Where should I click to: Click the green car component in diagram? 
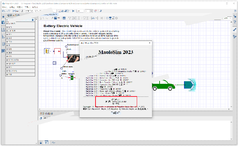click(163, 85)
